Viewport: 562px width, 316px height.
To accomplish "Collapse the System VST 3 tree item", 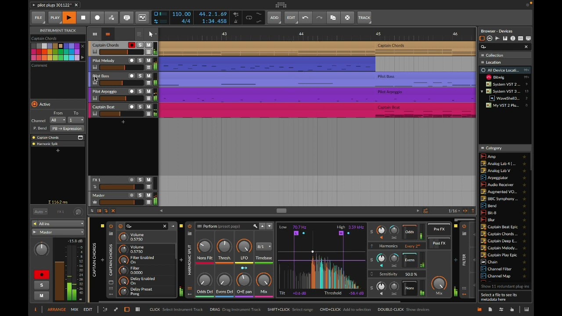I will (482, 91).
